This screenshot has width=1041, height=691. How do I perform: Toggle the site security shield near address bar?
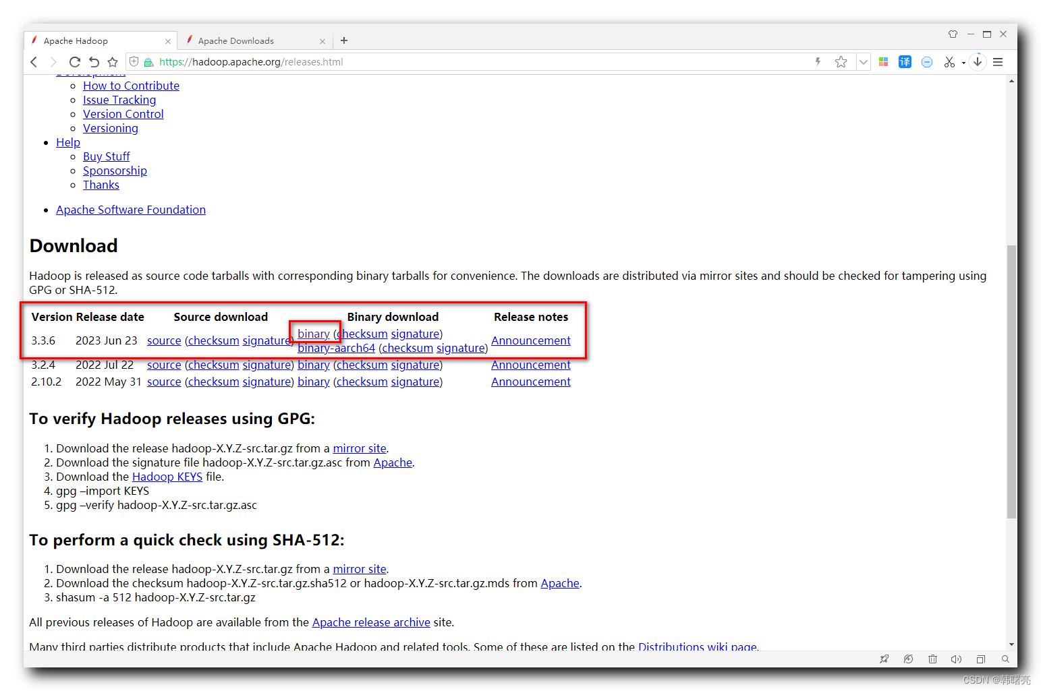click(134, 61)
